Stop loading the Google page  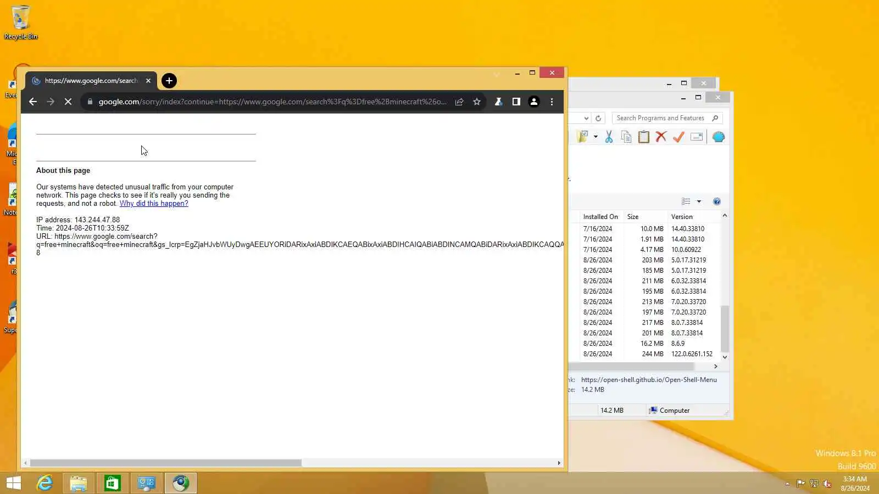pos(68,102)
